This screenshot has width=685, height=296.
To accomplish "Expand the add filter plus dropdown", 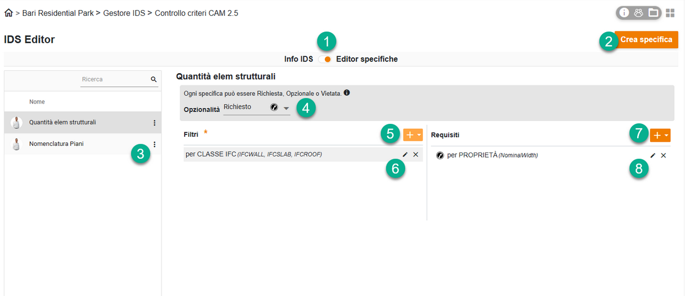I will coord(413,134).
